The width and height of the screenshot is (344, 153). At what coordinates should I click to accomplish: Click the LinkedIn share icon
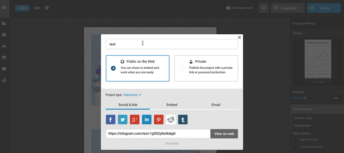(147, 120)
